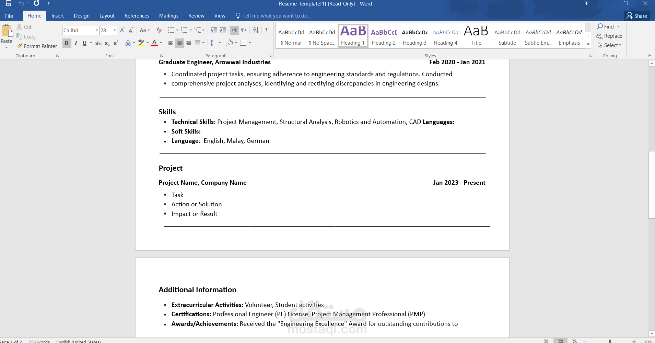The width and height of the screenshot is (655, 343).
Task: Collapse the ribbon with the arrow
Action: [x=650, y=56]
